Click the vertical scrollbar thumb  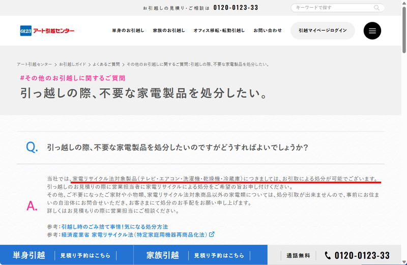point(404,30)
